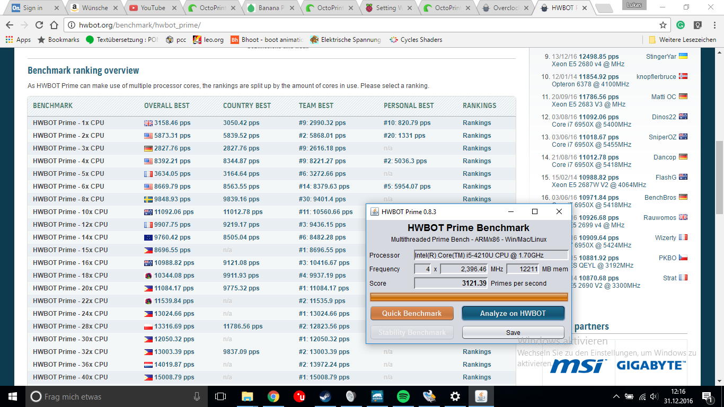Open a new Chrome tab
This screenshot has width=724, height=407.
(x=604, y=8)
